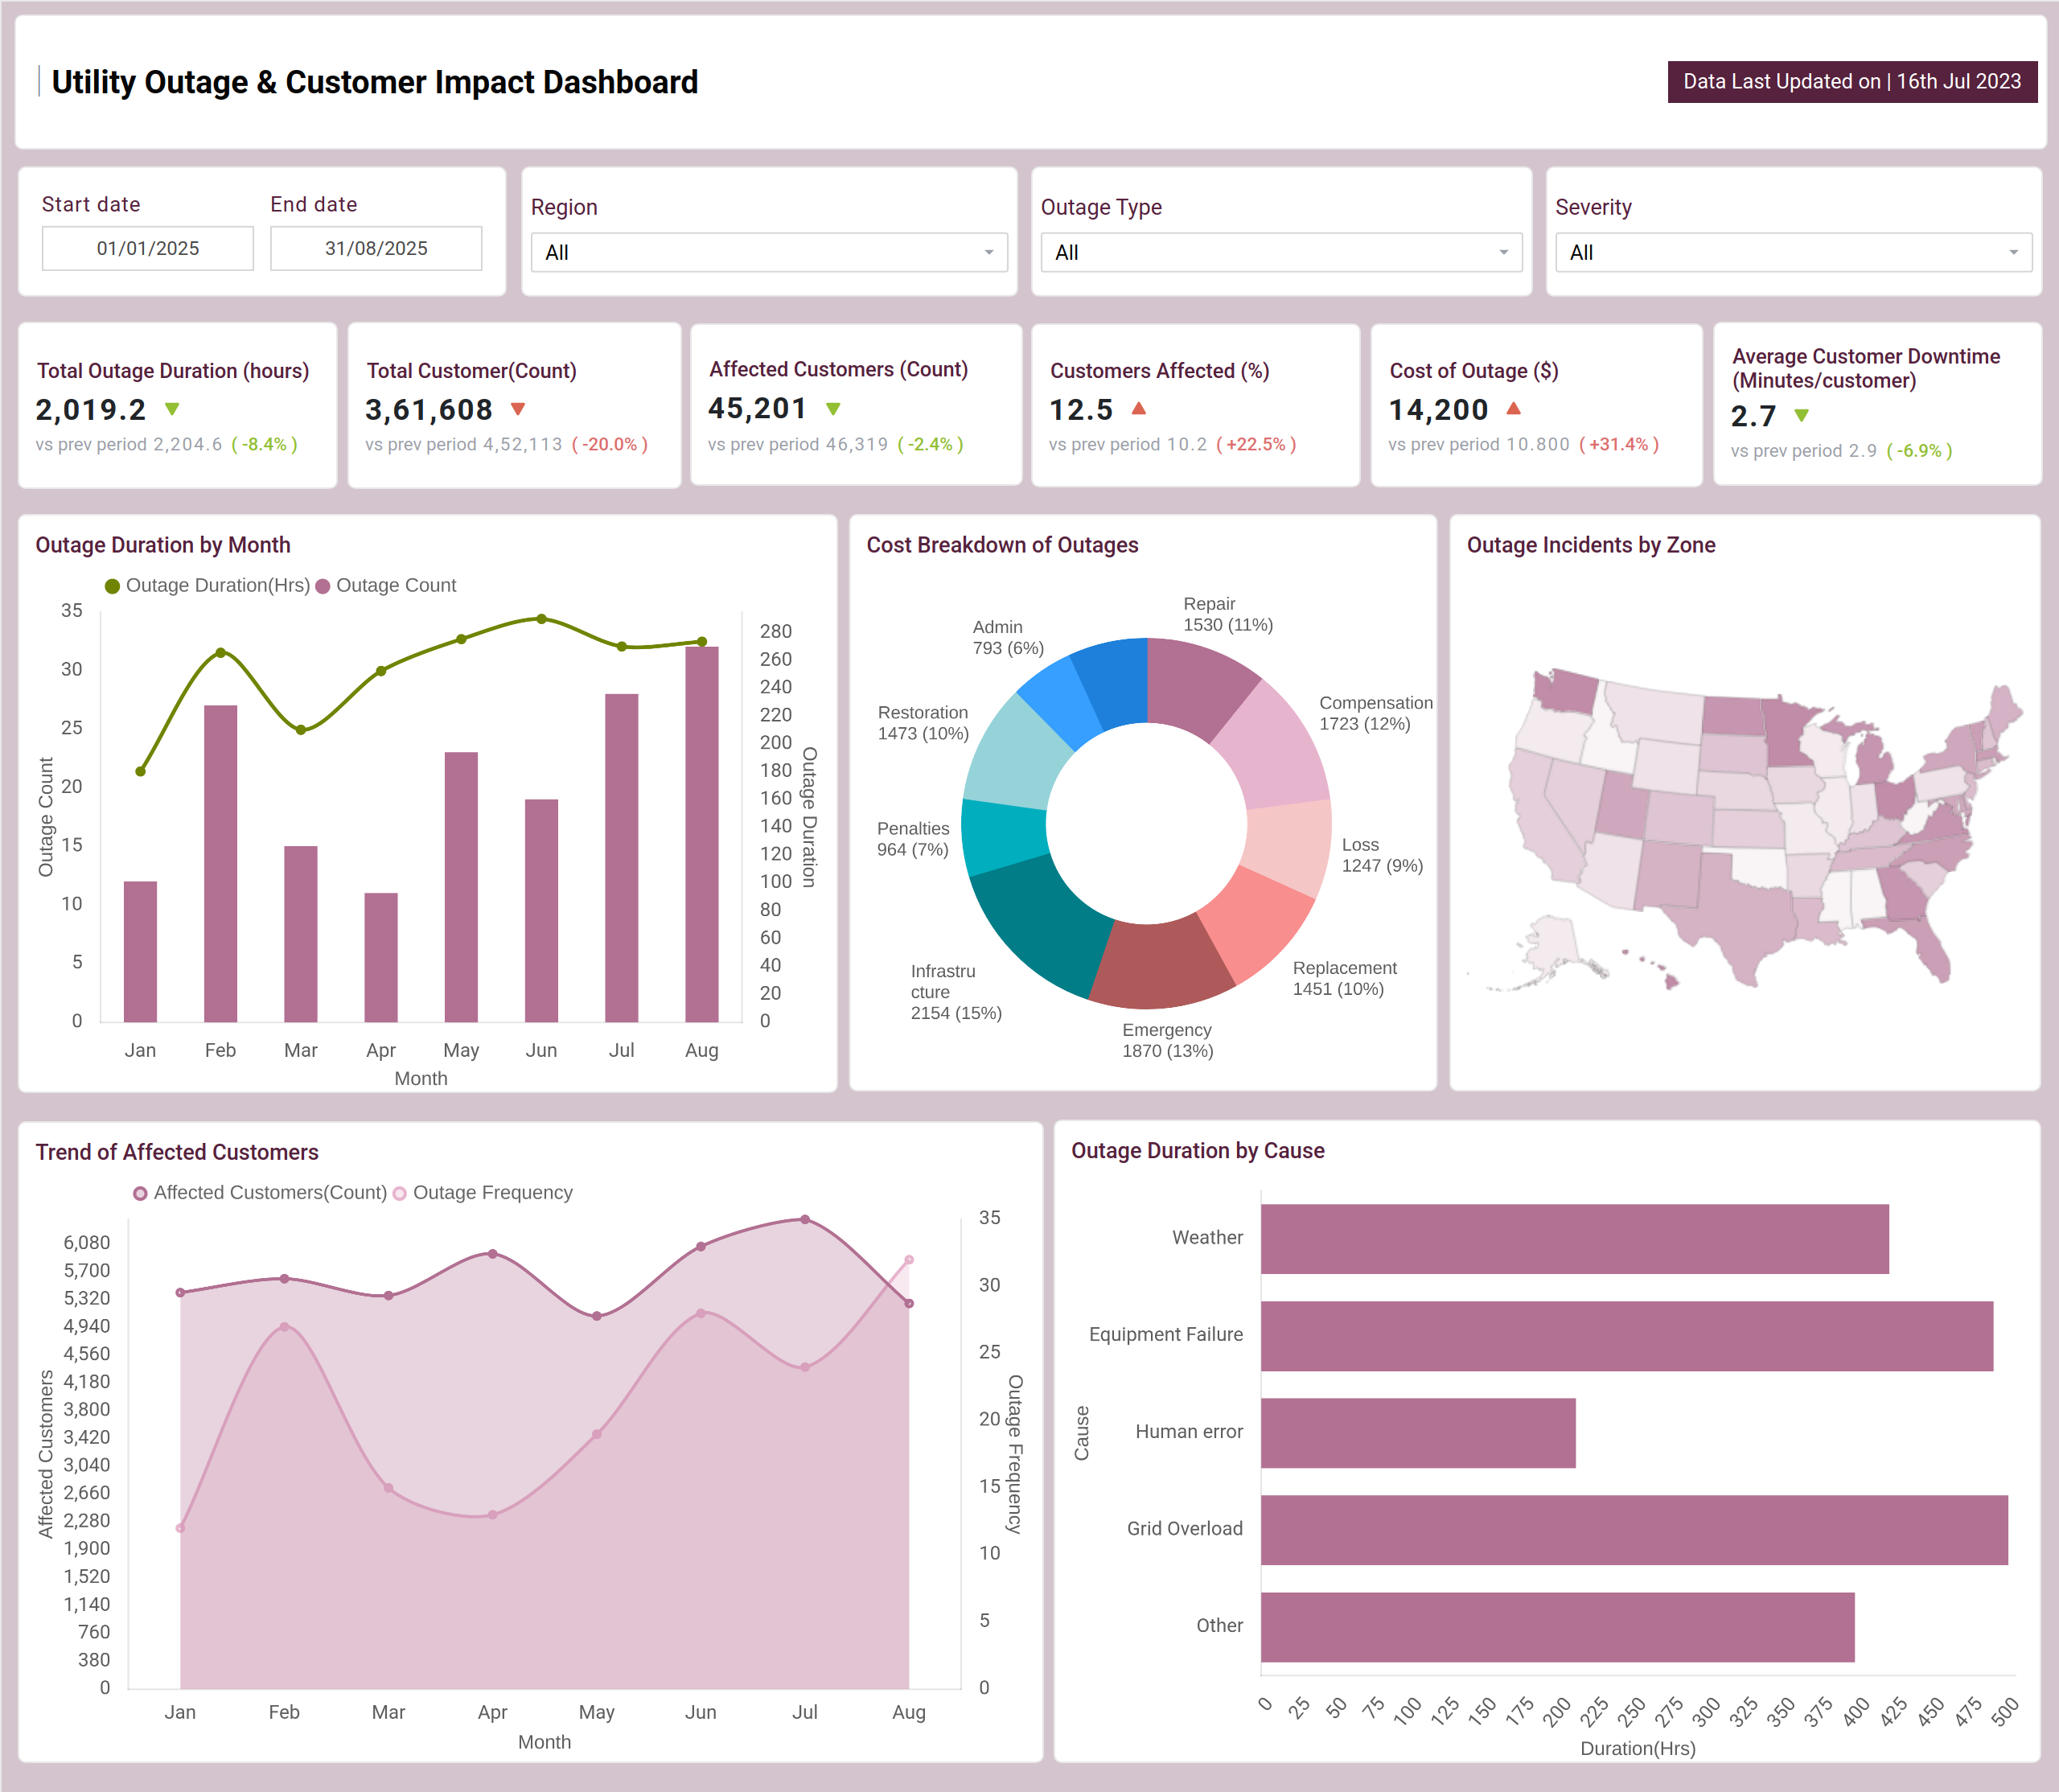Open the Outage Type dropdown
Viewport: 2059px width, 1792px height.
(1281, 252)
